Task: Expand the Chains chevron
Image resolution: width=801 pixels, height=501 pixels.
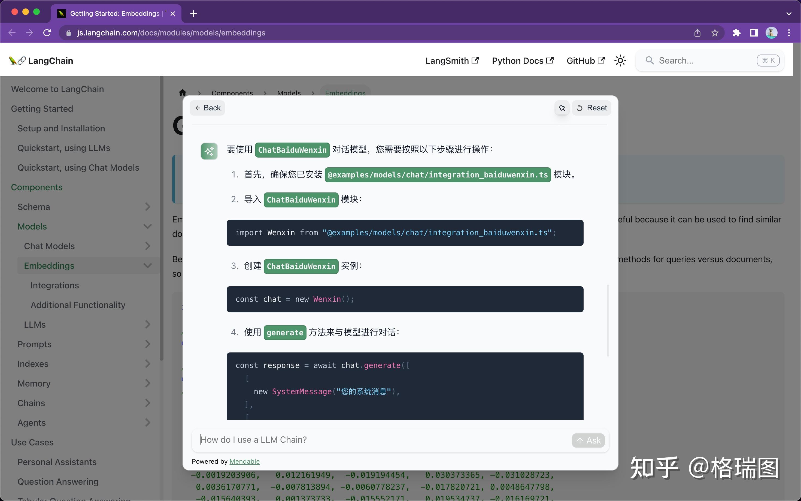Action: click(x=148, y=403)
